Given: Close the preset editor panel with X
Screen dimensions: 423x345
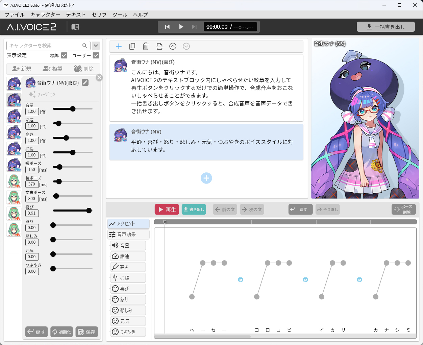Looking at the screenshot, I should click(x=99, y=77).
